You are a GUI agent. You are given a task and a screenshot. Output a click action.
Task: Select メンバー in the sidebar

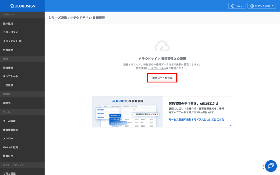tap(8, 139)
